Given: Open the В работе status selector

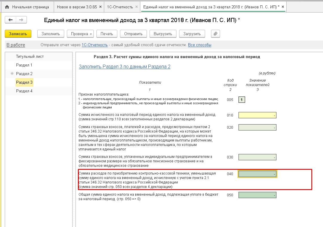Looking at the screenshot, I should pyautogui.click(x=16, y=45).
